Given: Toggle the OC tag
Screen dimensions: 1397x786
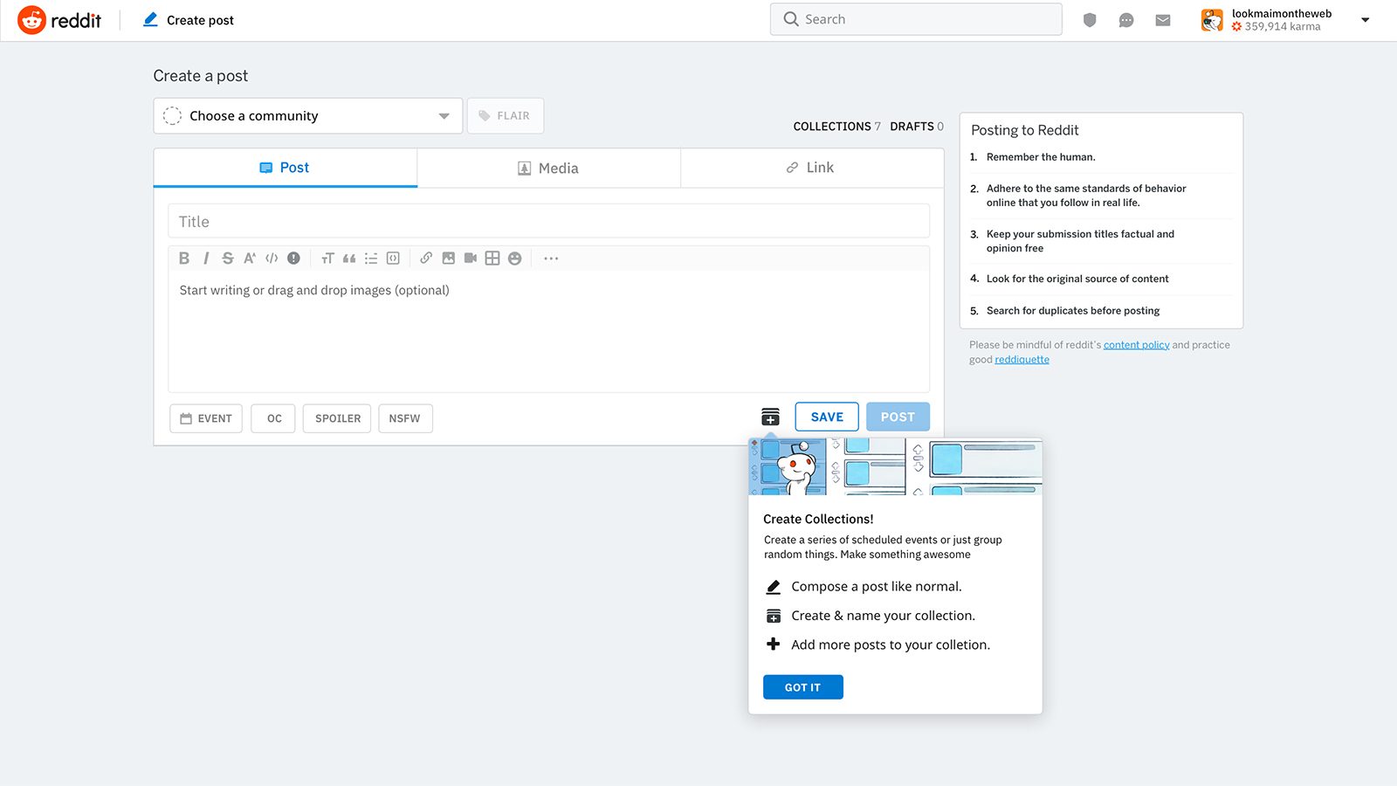Looking at the screenshot, I should 273,418.
